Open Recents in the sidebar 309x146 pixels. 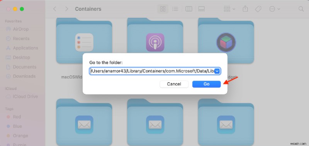pyautogui.click(x=18, y=39)
